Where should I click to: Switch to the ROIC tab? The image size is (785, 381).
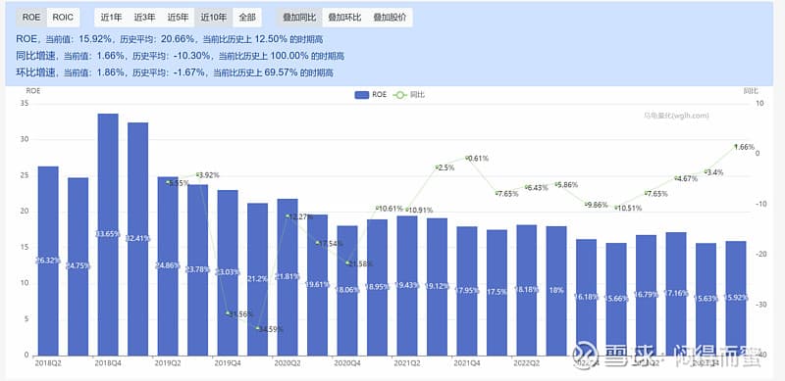pyautogui.click(x=63, y=18)
